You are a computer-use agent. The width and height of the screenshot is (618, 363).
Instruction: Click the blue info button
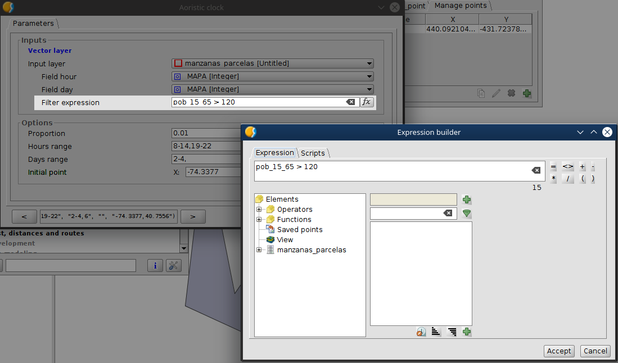pyautogui.click(x=155, y=265)
